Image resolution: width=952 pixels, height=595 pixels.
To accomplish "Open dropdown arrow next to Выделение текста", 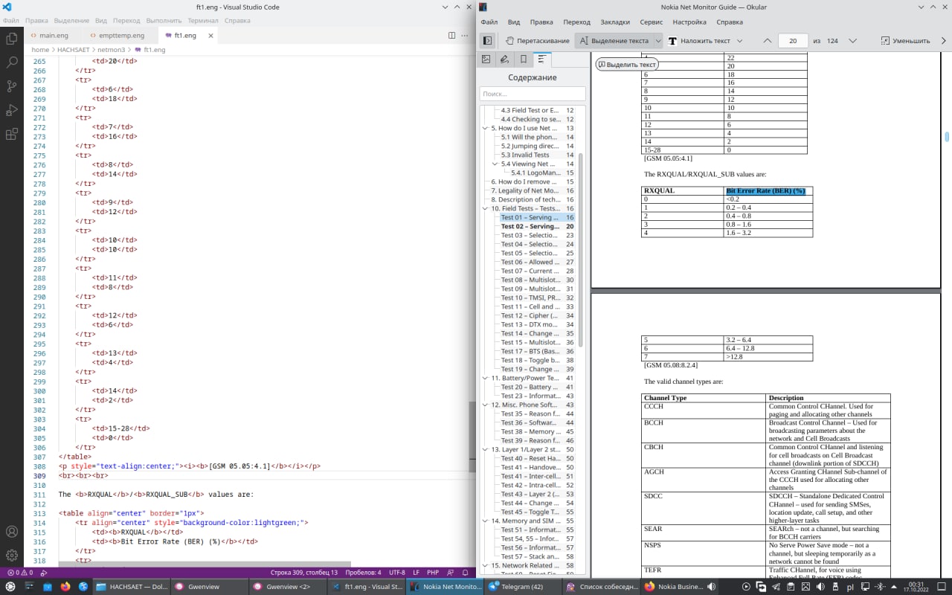I will click(657, 41).
